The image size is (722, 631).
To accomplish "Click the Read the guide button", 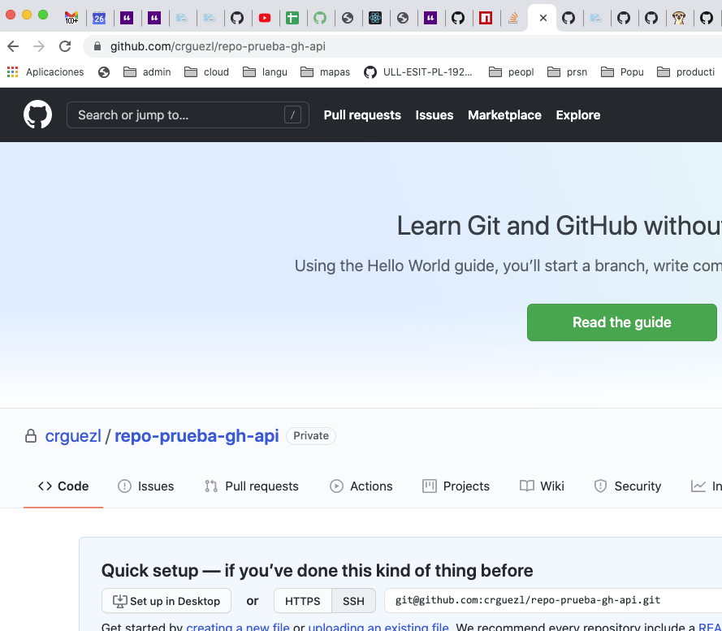I will pos(621,322).
